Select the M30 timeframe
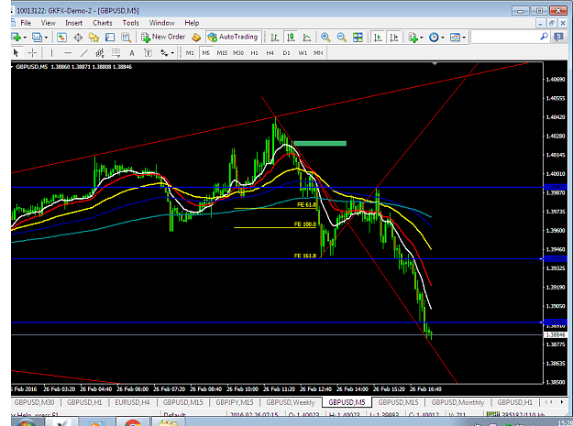The height and width of the screenshot is (426, 573). pyautogui.click(x=238, y=53)
